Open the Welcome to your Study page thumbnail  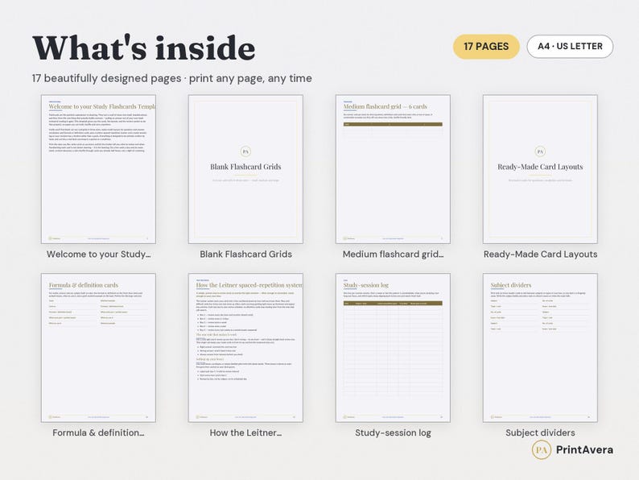click(x=98, y=169)
